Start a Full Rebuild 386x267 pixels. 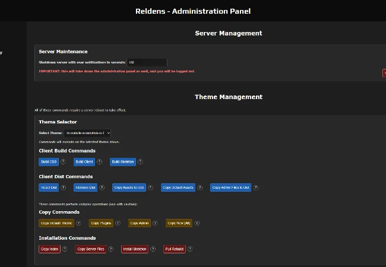(x=174, y=249)
